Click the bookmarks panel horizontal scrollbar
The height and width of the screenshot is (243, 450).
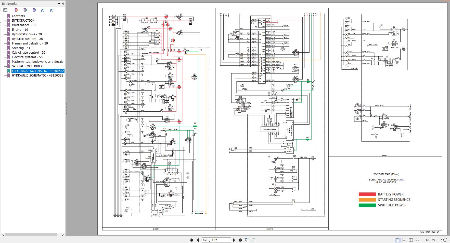[31, 235]
